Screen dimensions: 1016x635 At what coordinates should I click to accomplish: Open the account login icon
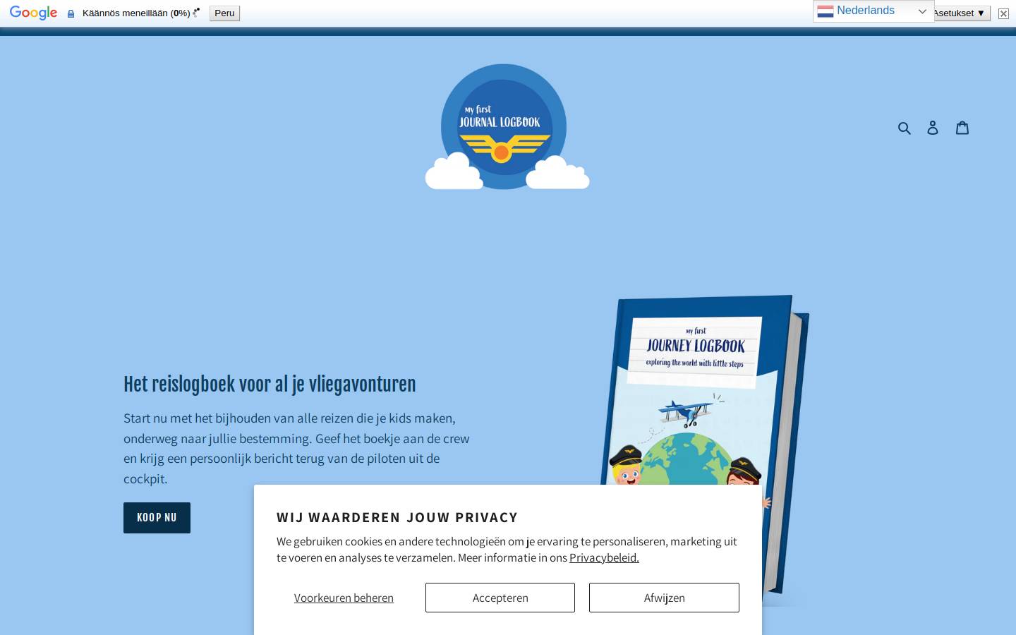coord(933,128)
